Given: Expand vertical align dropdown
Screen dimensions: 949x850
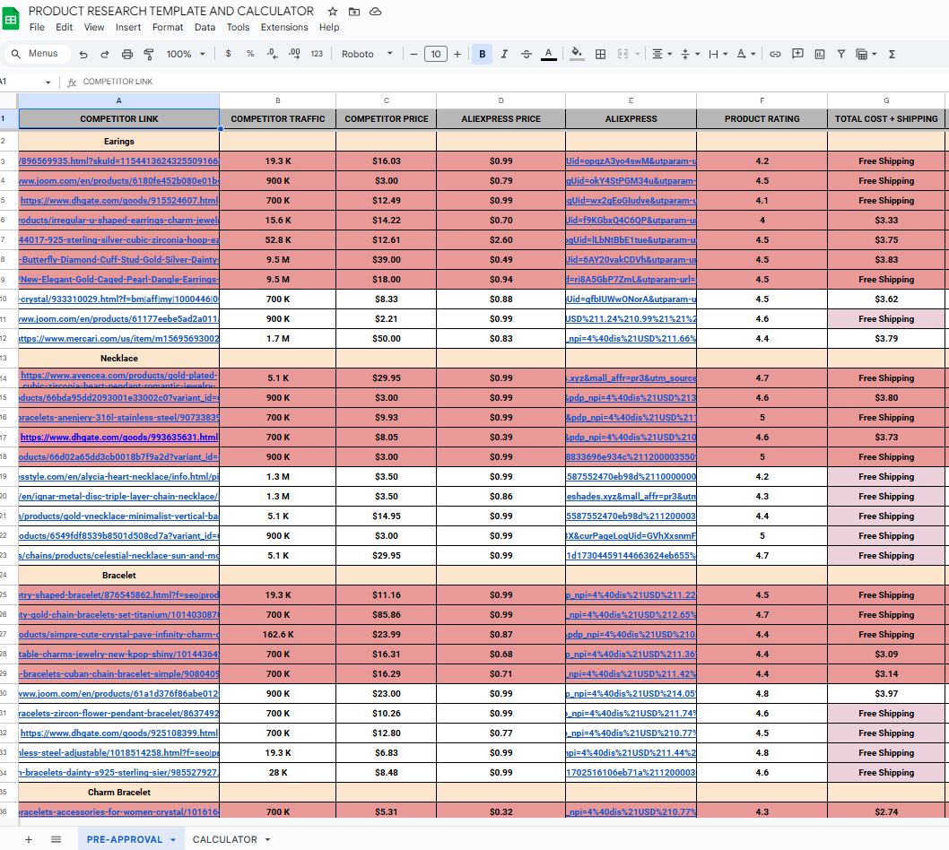Looking at the screenshot, I should [x=697, y=55].
